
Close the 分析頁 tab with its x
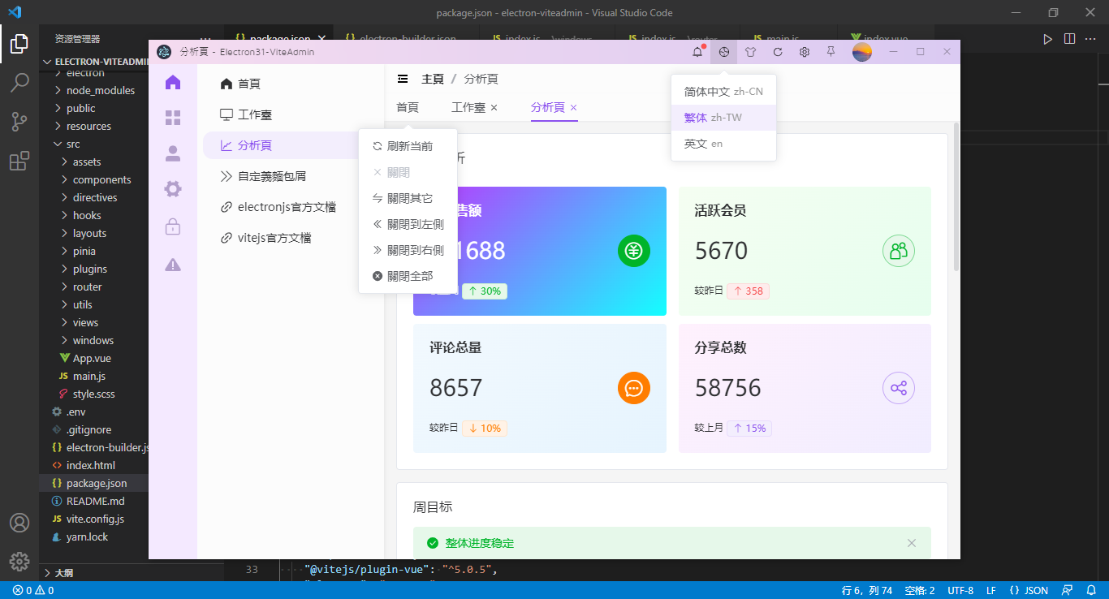(x=574, y=107)
